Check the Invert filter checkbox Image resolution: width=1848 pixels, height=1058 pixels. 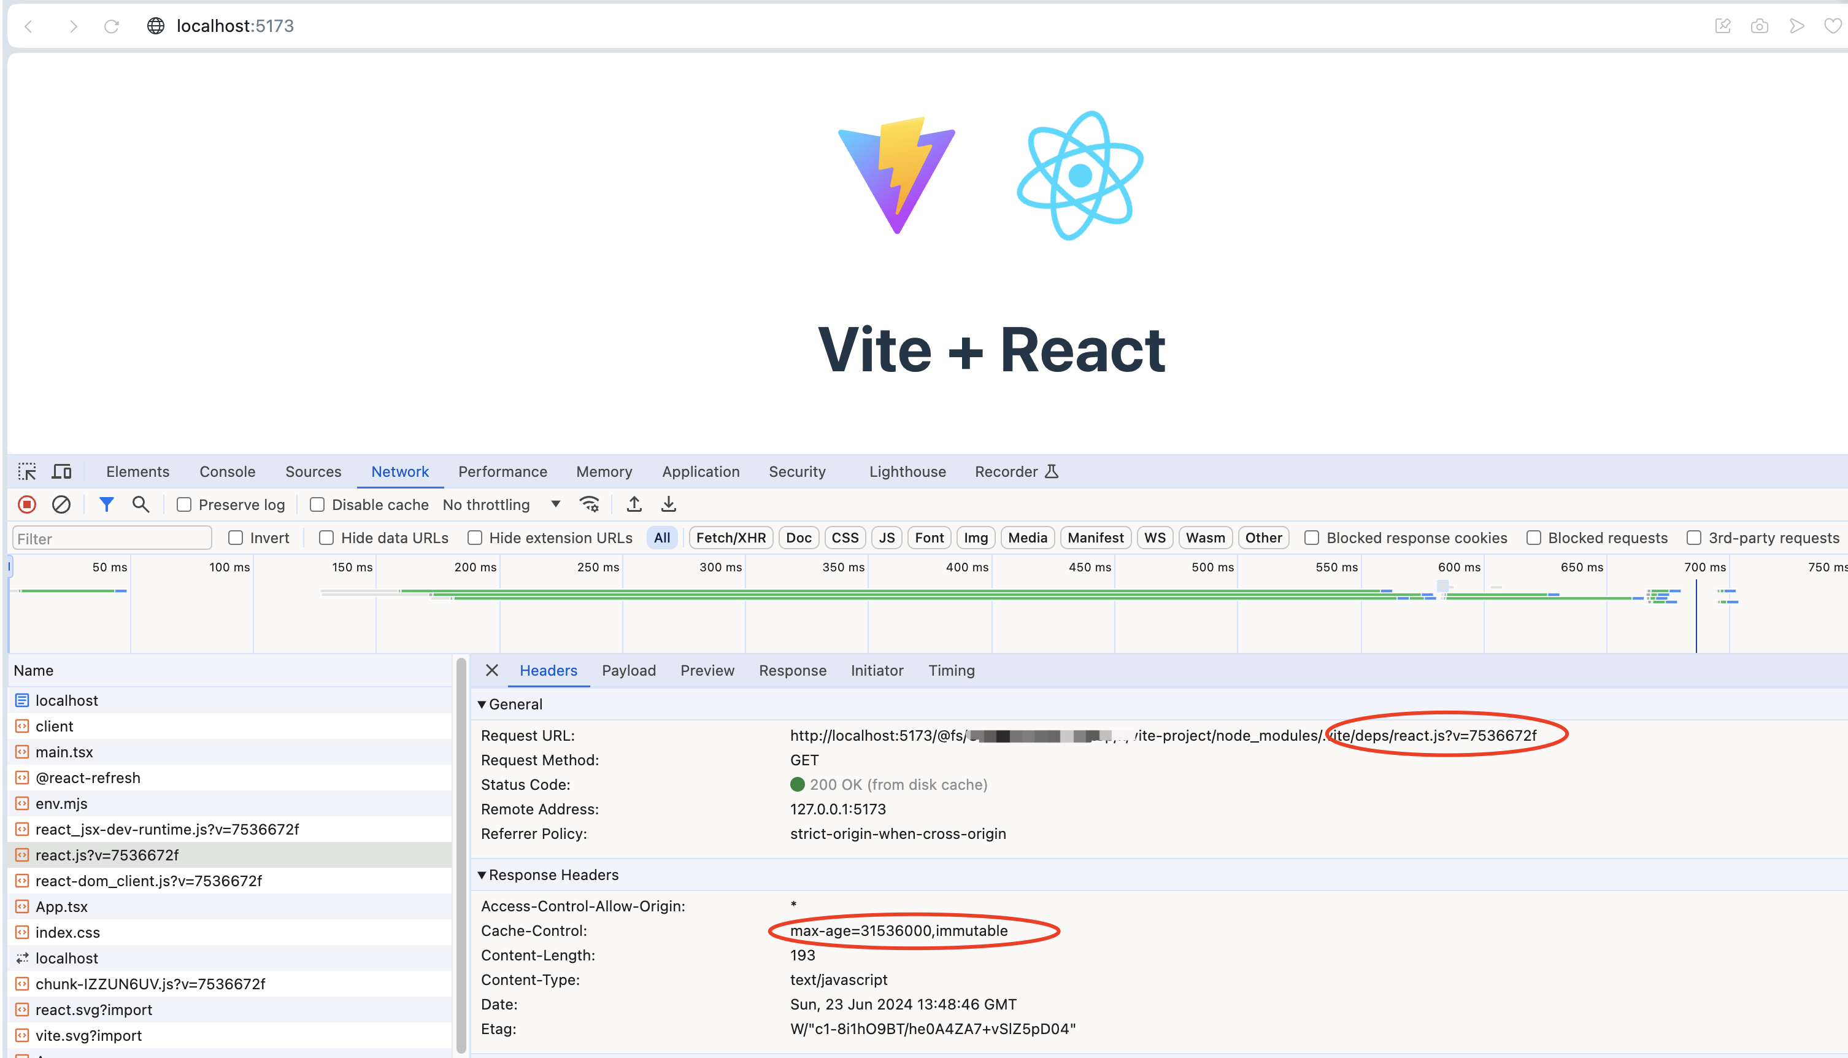(236, 538)
